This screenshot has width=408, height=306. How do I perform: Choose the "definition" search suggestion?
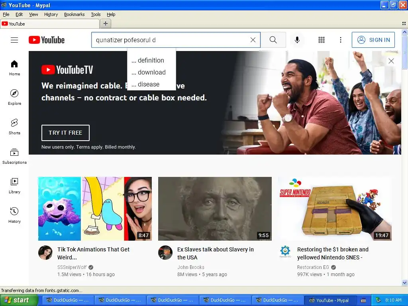click(x=151, y=61)
